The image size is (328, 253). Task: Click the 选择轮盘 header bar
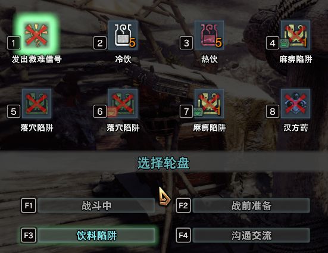coord(164,163)
